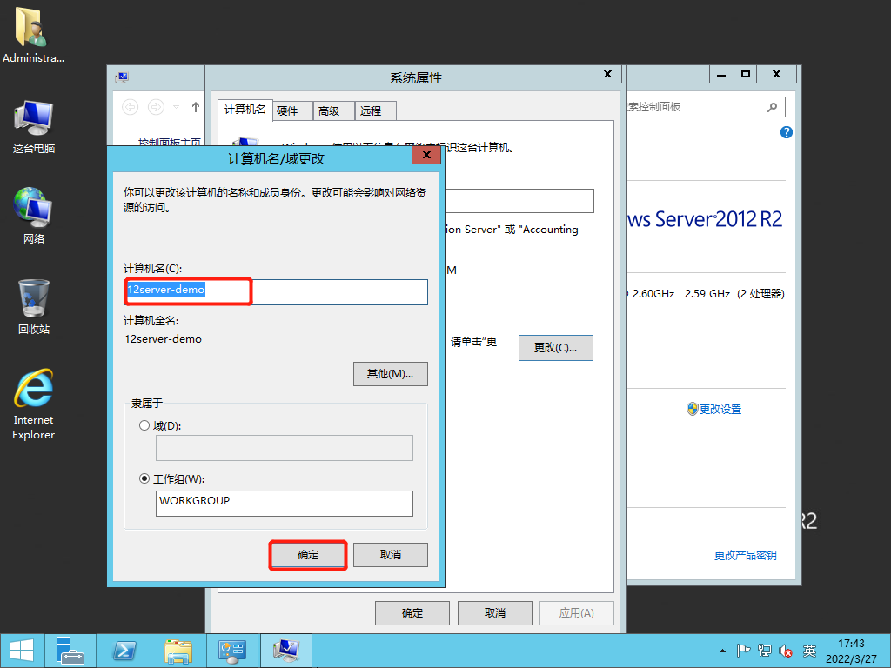Open File Explorer from the taskbar
The image size is (891, 668).
(178, 651)
